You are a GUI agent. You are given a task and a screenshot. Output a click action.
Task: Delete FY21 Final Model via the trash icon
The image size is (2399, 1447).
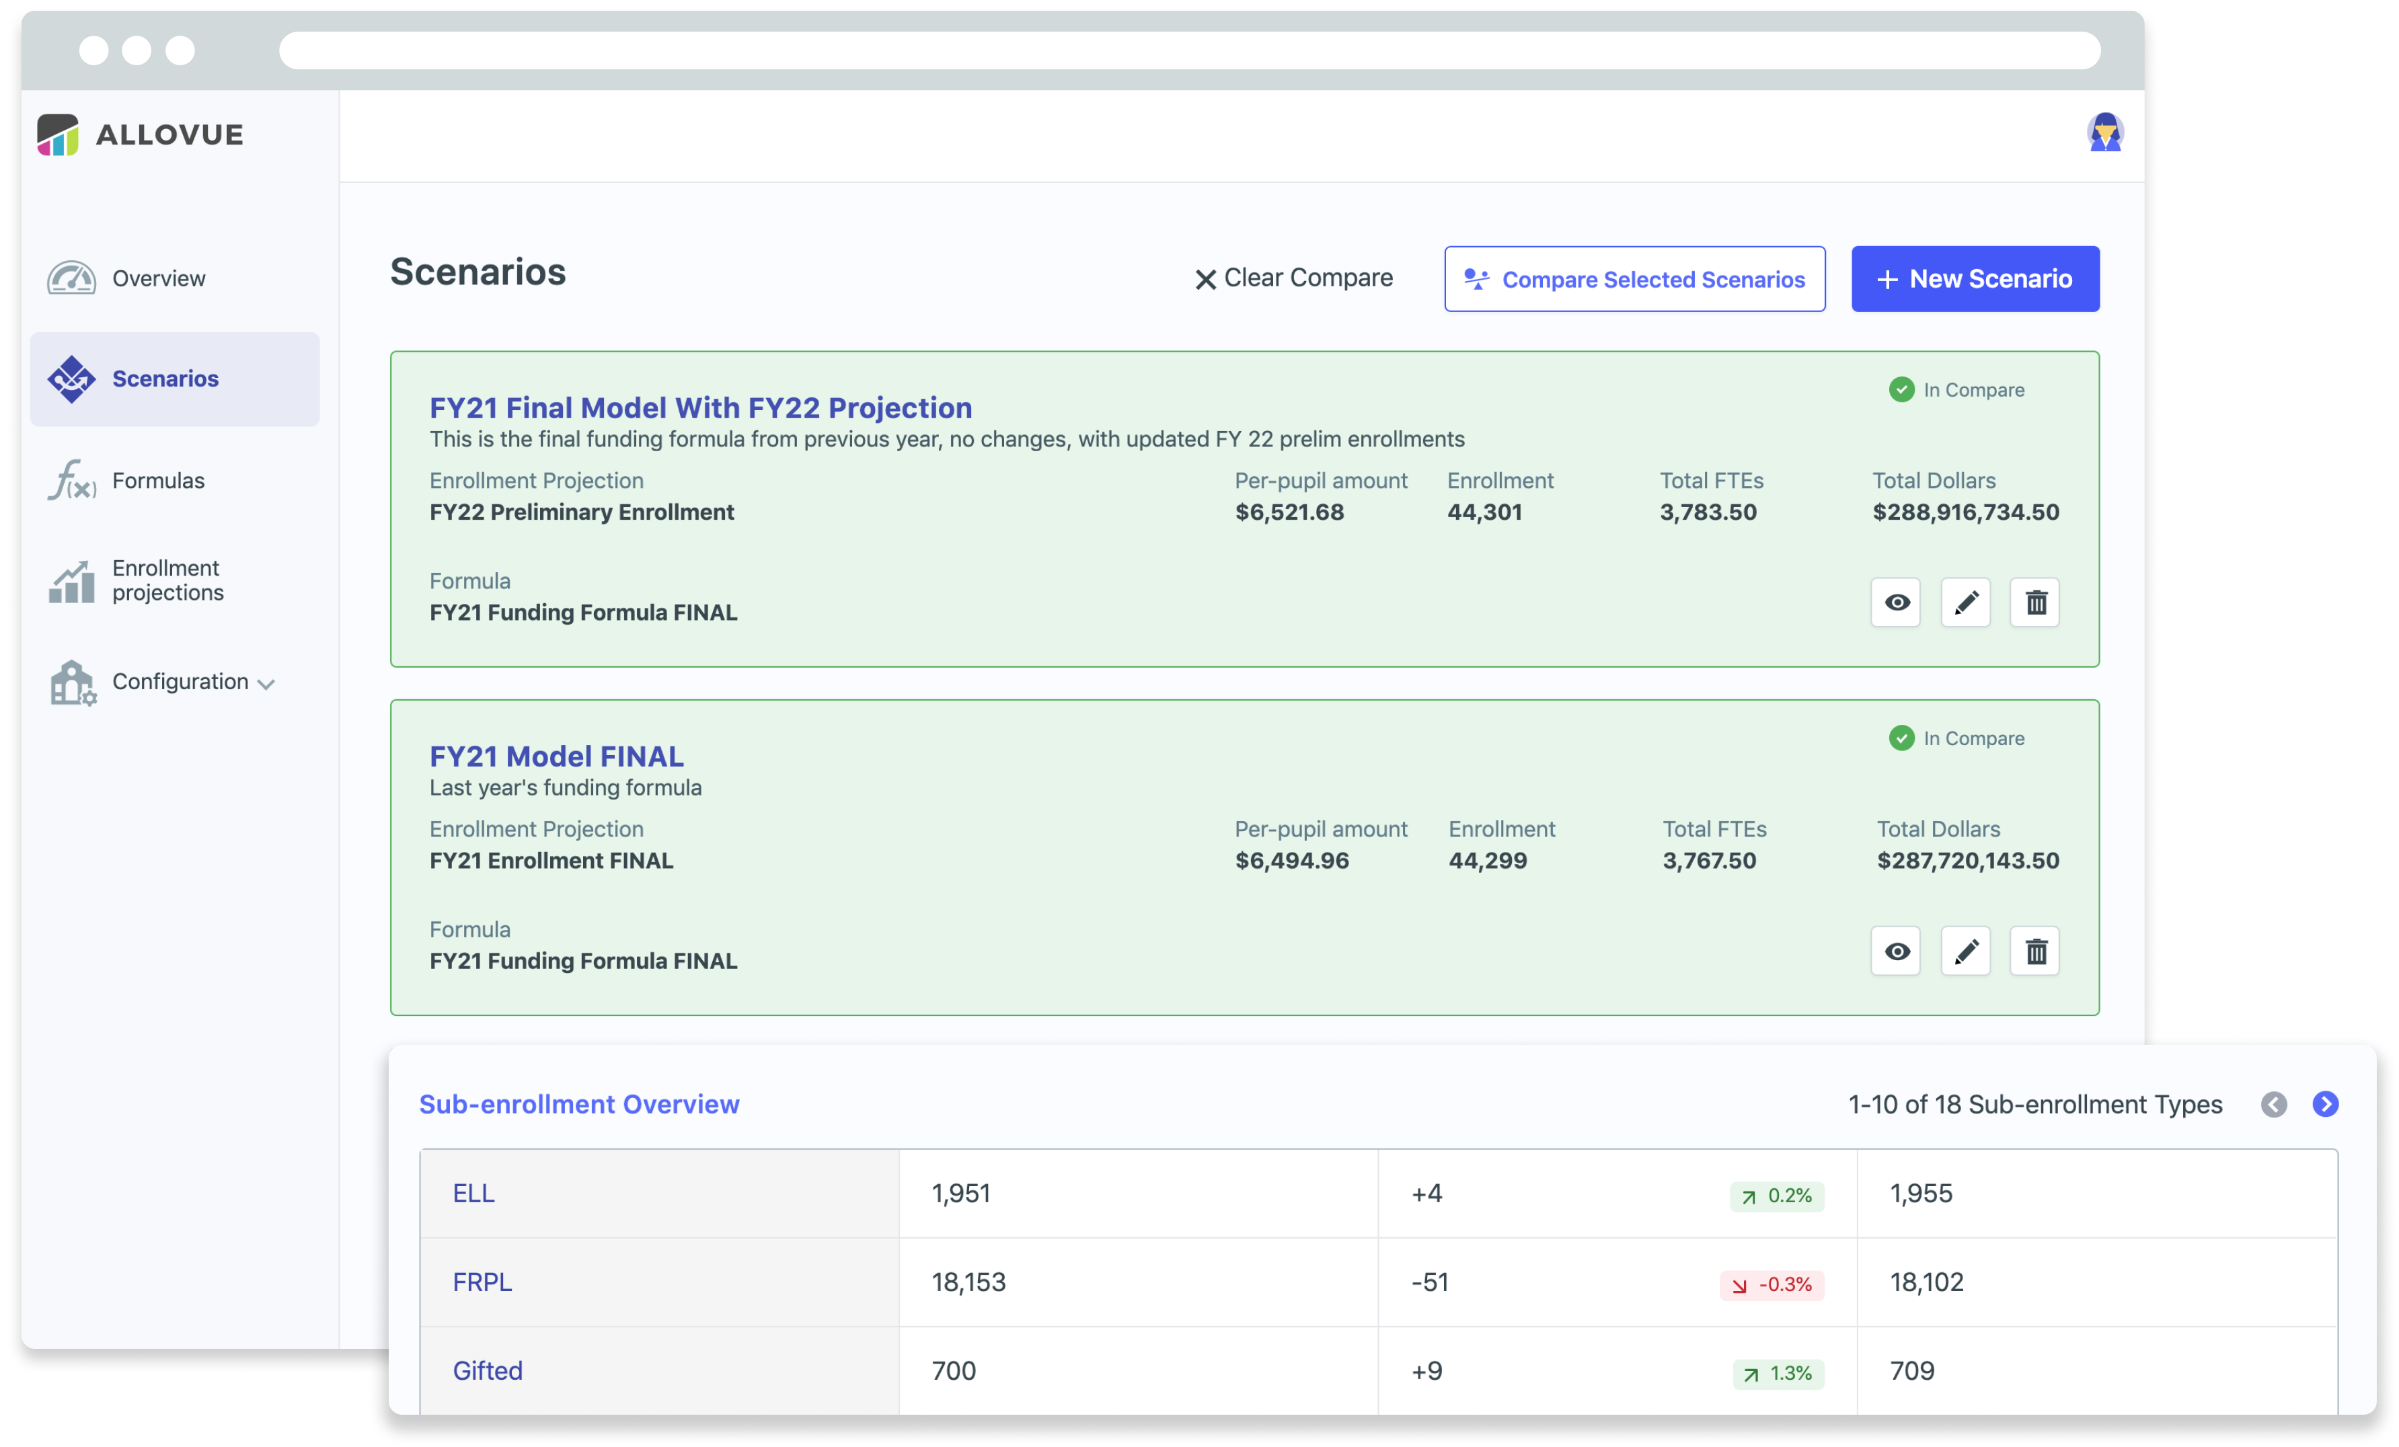click(2035, 602)
